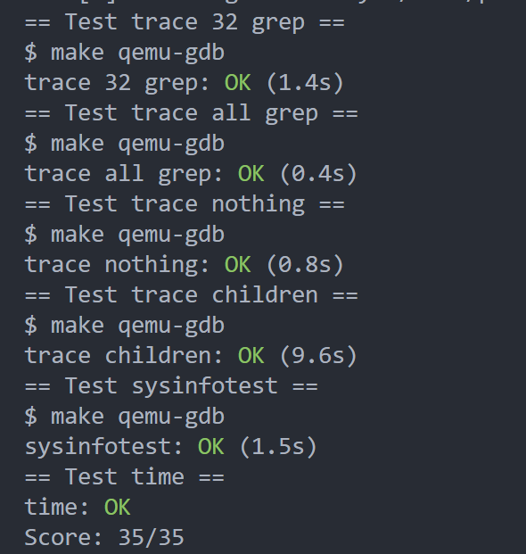This screenshot has height=554, width=526.
Task: Click the green OK after 'trace 32 grep'
Action: pos(238,83)
